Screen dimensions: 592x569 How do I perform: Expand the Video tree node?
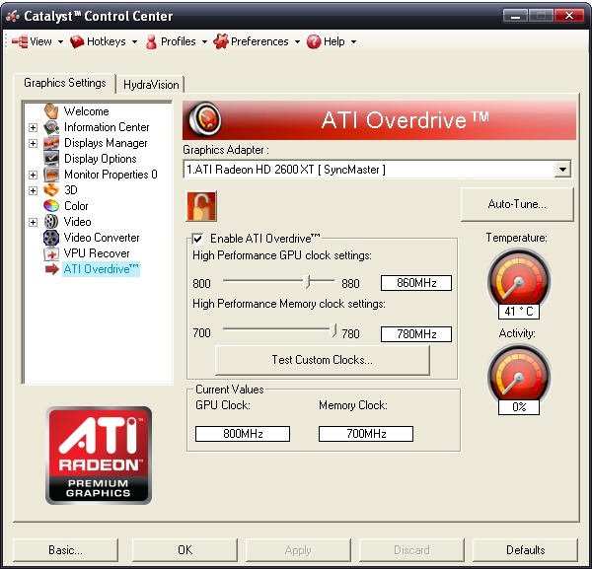[x=33, y=222]
